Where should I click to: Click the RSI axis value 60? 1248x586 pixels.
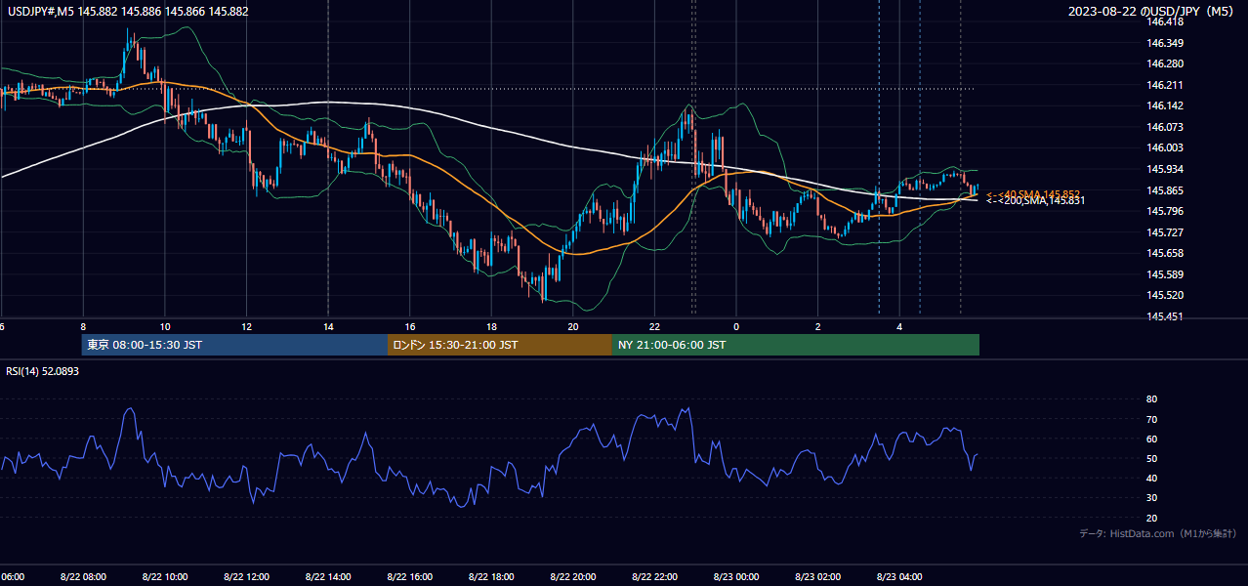tap(1152, 439)
